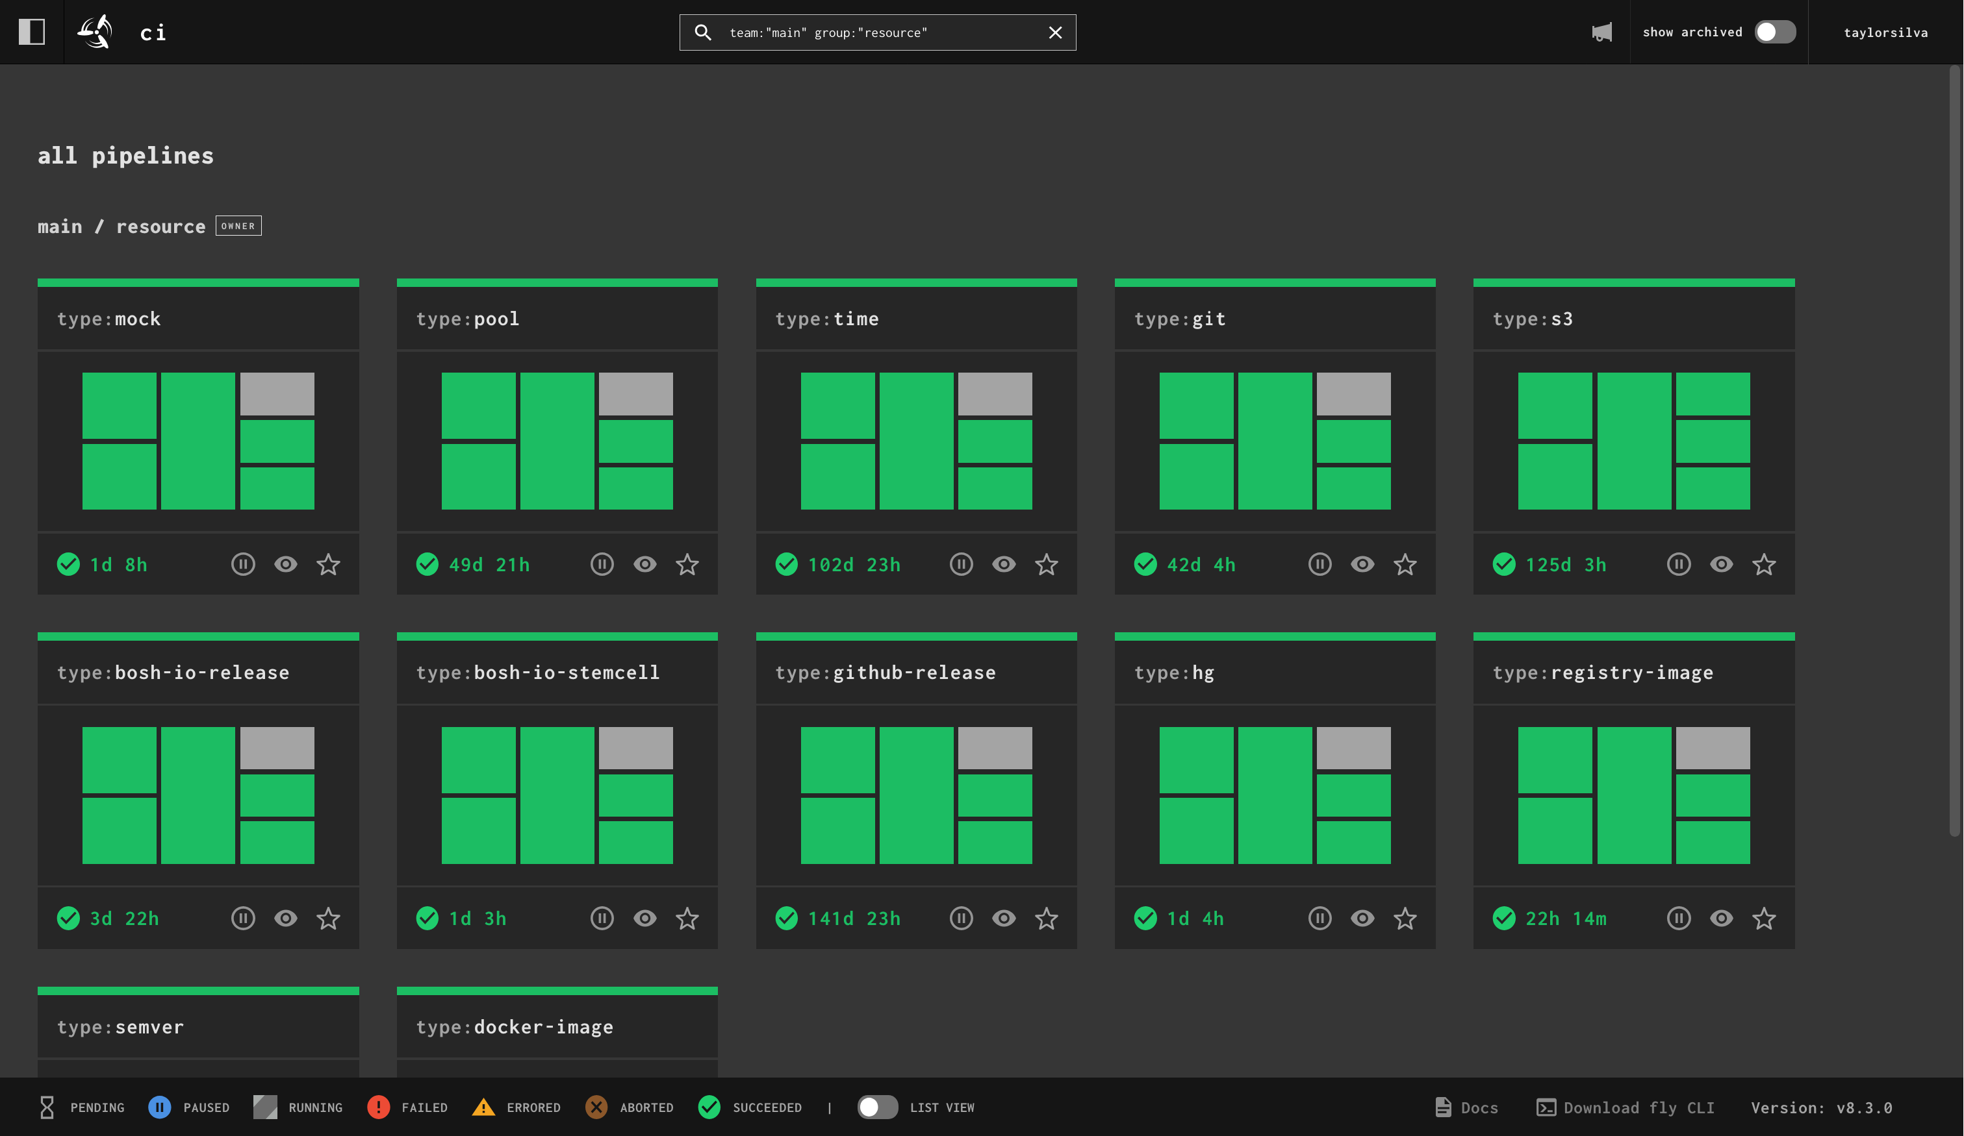Toggle visibility of type:time pipeline
1964x1136 pixels.
[x=1004, y=563]
